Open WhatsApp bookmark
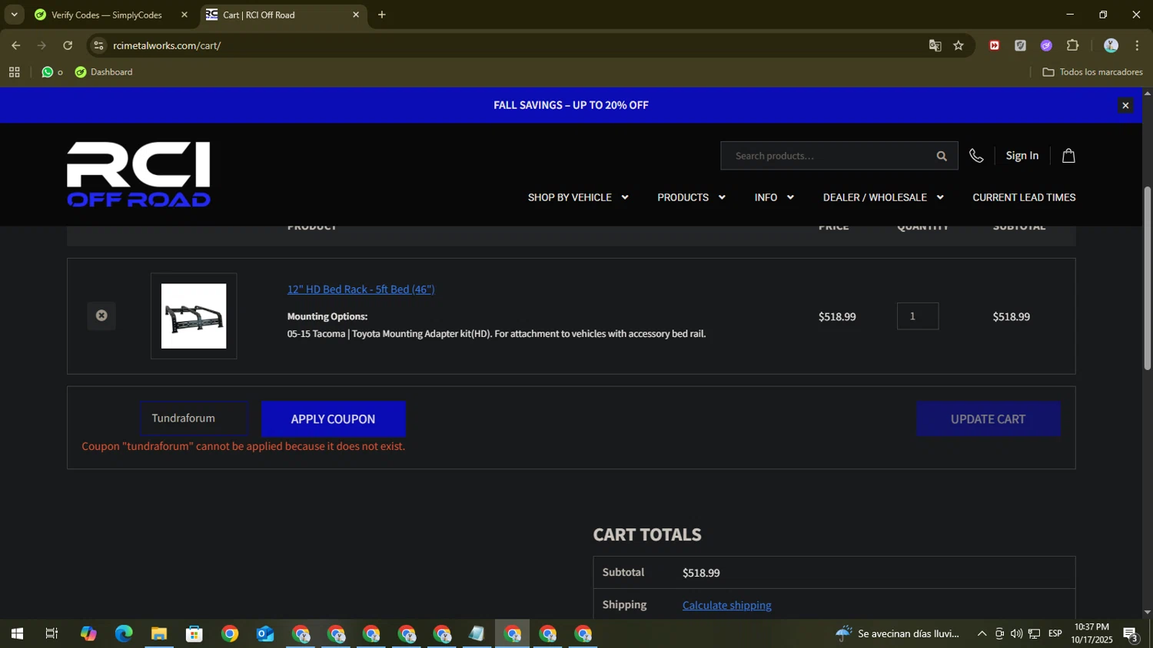The height and width of the screenshot is (648, 1153). (x=52, y=72)
